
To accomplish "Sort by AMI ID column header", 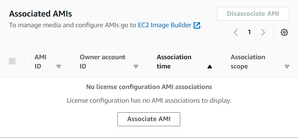I will click(x=41, y=62).
